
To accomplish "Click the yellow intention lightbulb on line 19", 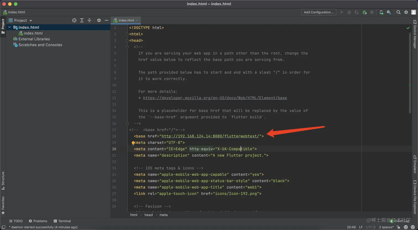I will 133,143.
